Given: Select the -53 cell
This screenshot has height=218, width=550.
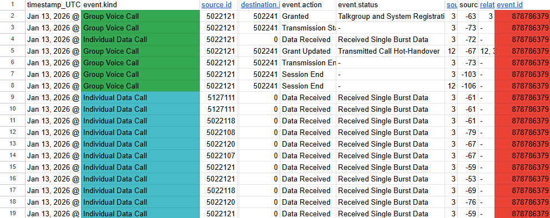Looking at the screenshot, I should [468, 179].
